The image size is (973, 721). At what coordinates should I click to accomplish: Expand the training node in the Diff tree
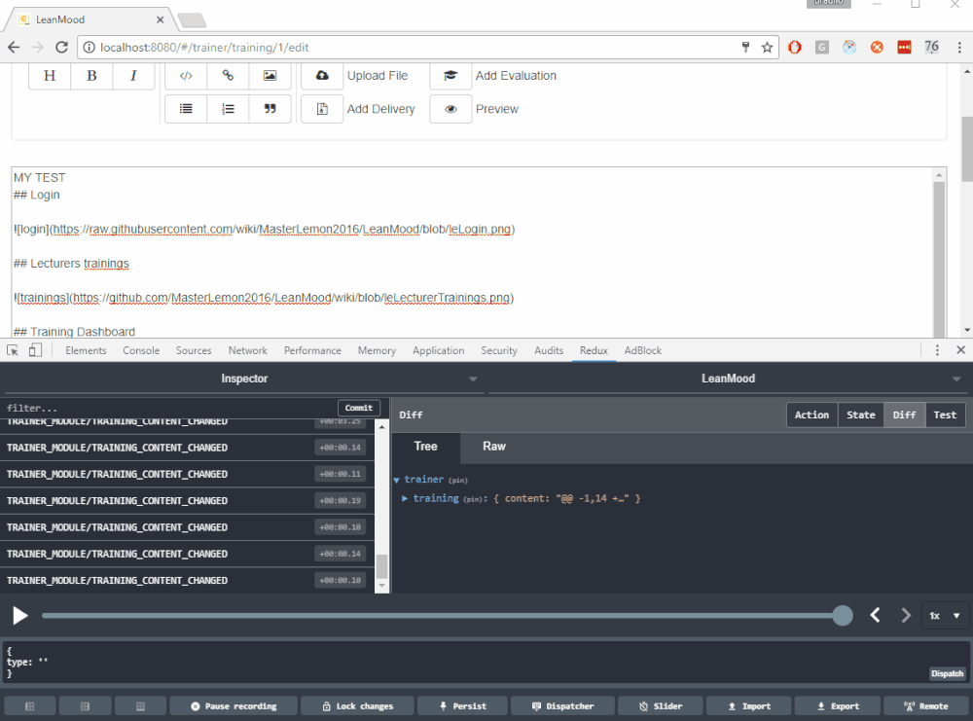(407, 497)
